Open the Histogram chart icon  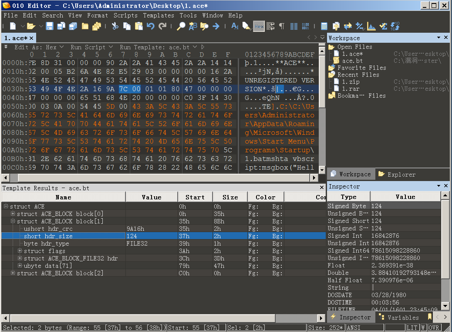pos(371,26)
